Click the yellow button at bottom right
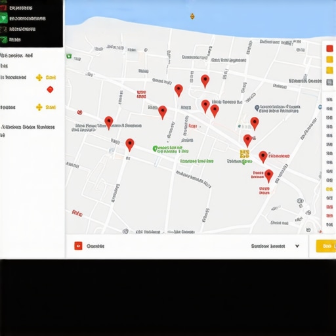336x336 pixels. click(326, 246)
